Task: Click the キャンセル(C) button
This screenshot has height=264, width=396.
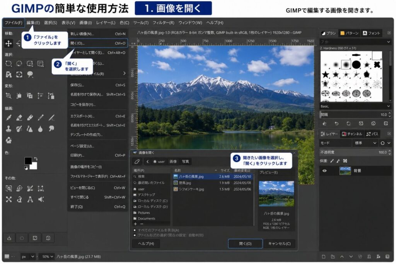Action: 279,244
